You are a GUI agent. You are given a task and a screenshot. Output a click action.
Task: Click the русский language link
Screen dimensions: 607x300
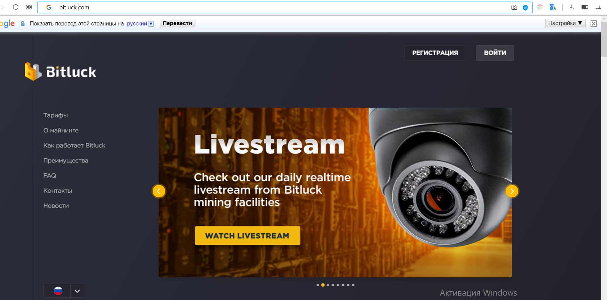tap(137, 24)
